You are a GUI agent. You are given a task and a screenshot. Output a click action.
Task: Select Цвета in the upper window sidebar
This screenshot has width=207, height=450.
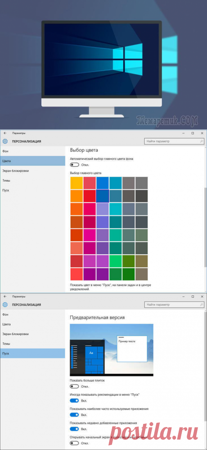(33, 161)
